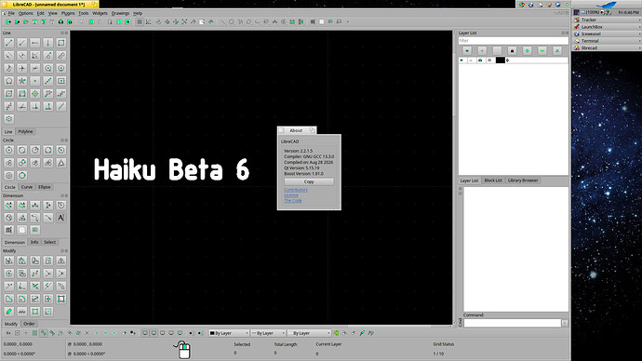Select the Circle inscribed in triangle tool
The image size is (642, 361).
[x=61, y=163]
